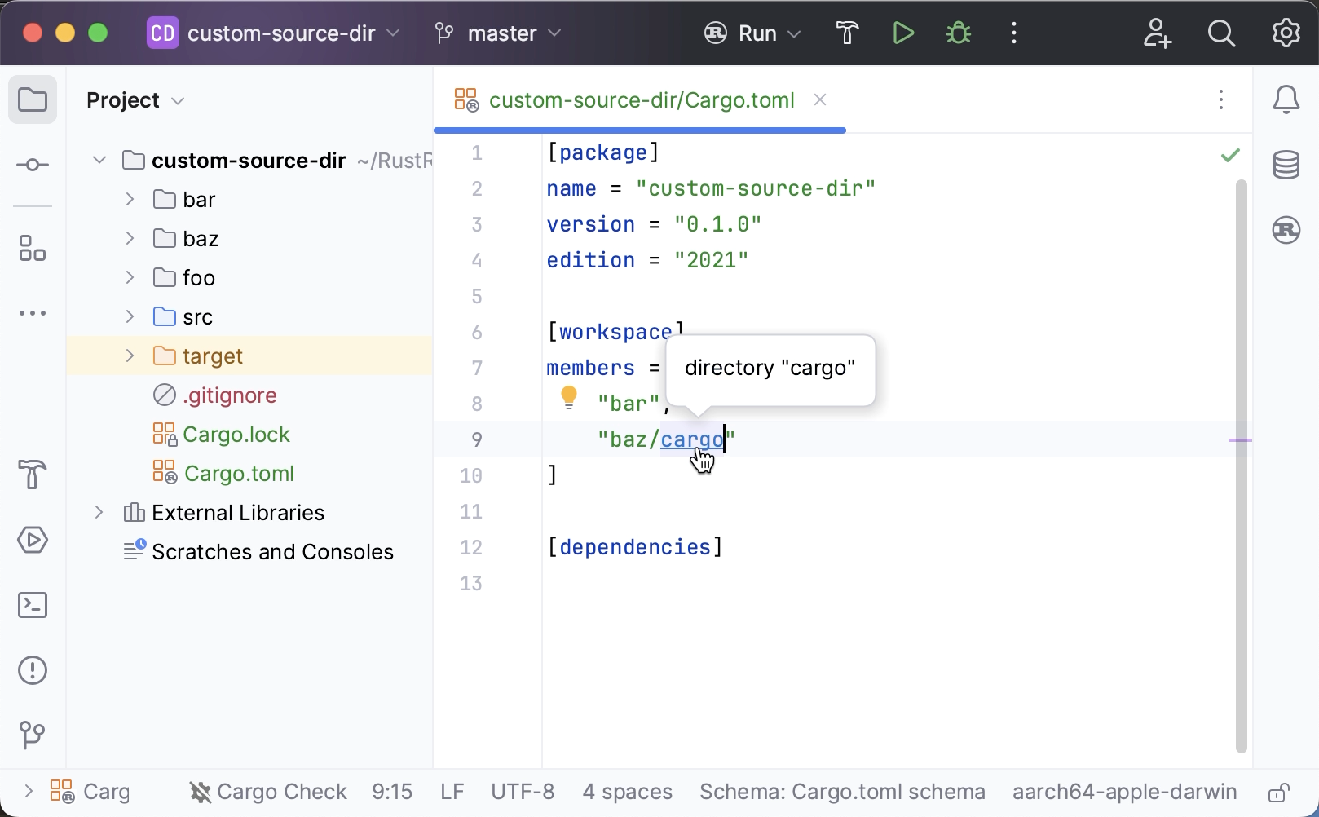Collapse the custom-source-dir project root
Image resolution: width=1319 pixels, height=817 pixels.
coord(99,160)
